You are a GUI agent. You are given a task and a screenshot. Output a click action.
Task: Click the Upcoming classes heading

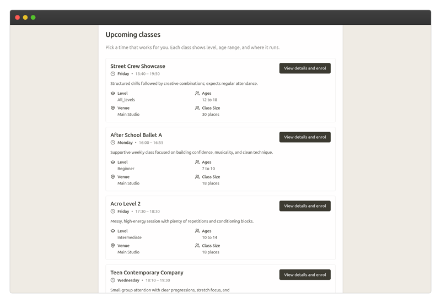(133, 35)
